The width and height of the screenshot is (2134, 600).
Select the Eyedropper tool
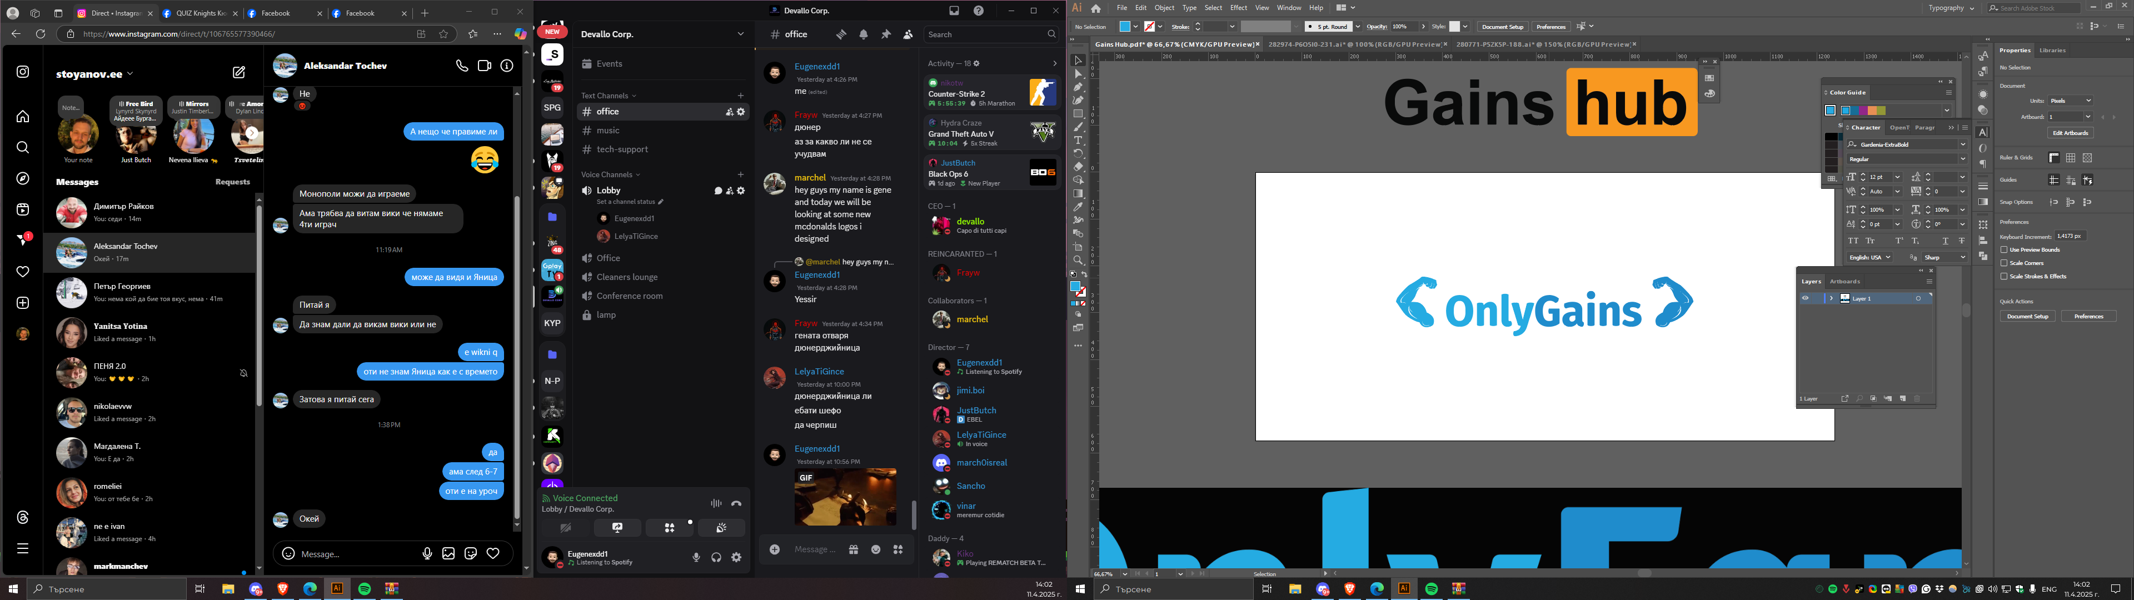[1078, 207]
